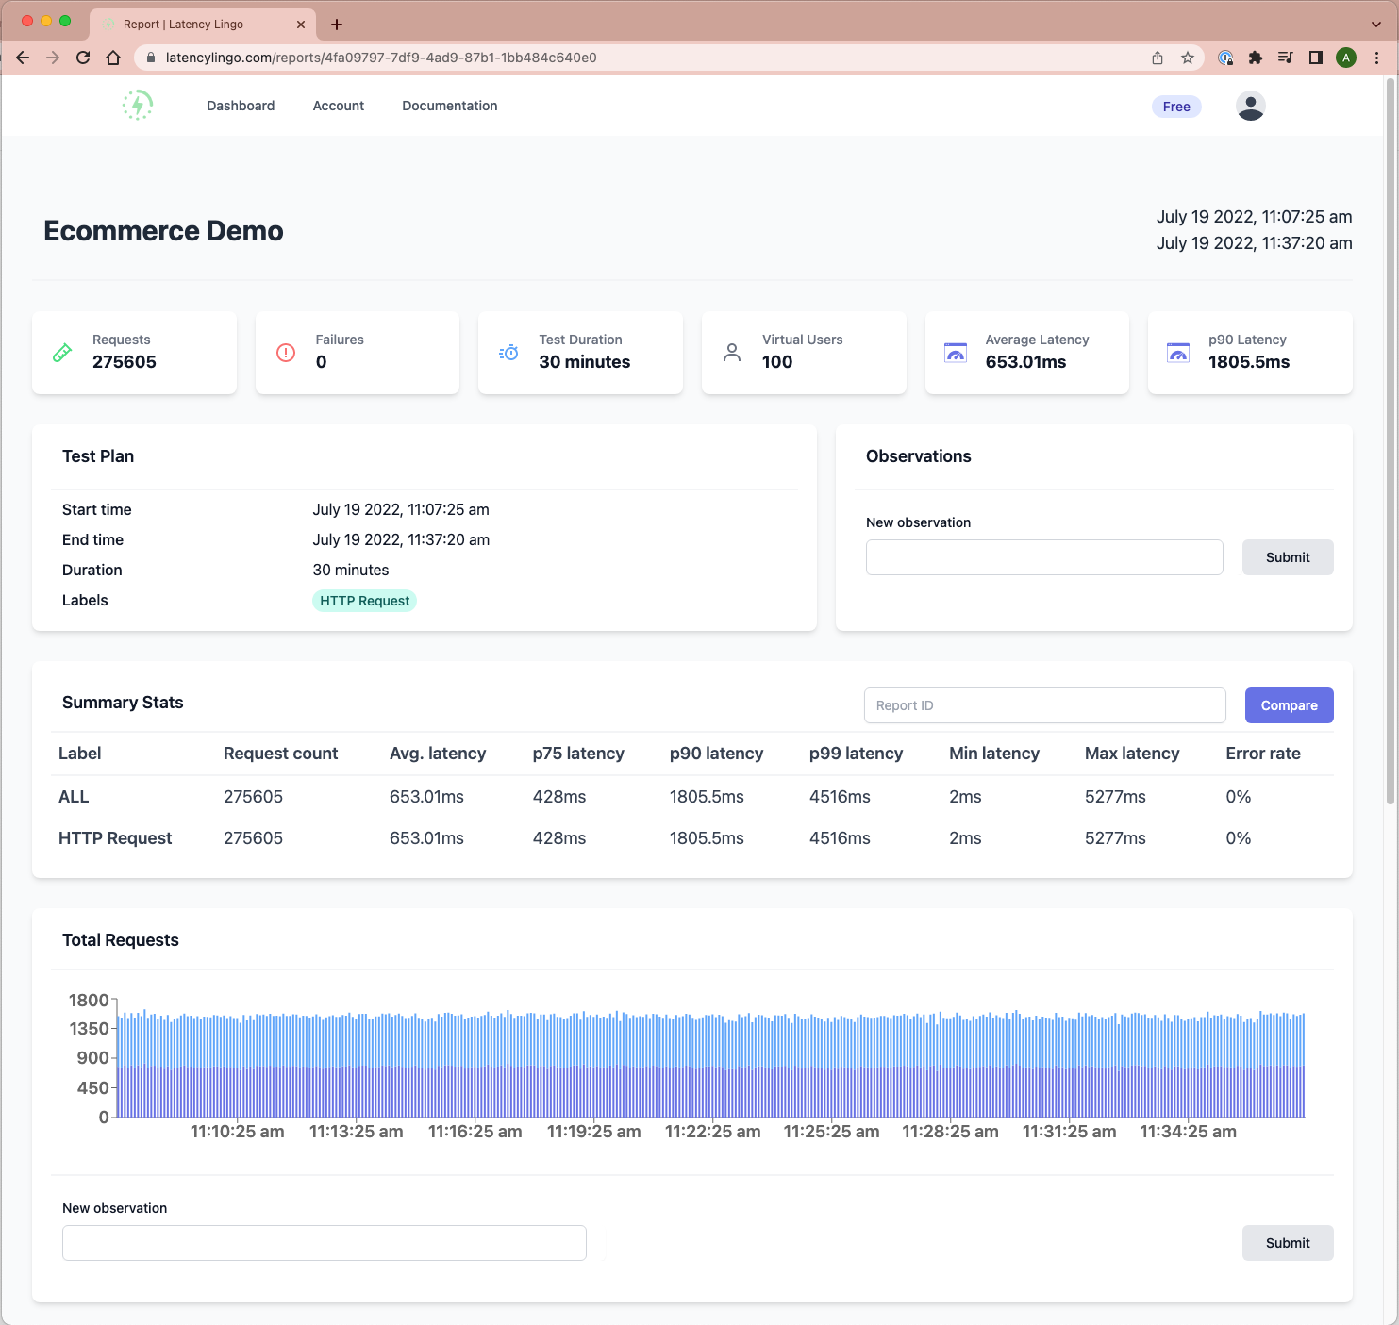Click the 5277ms value in HTTP Request row
The width and height of the screenshot is (1399, 1325).
pos(1115,838)
